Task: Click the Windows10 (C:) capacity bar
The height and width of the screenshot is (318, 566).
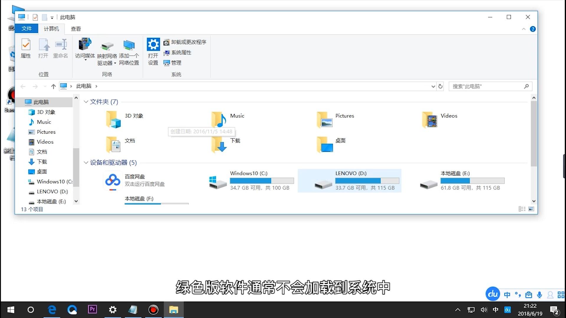Action: click(261, 180)
